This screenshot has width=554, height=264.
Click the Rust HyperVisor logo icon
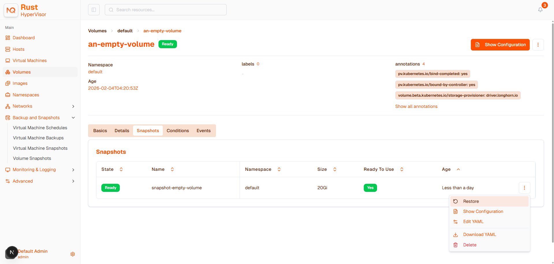[11, 10]
